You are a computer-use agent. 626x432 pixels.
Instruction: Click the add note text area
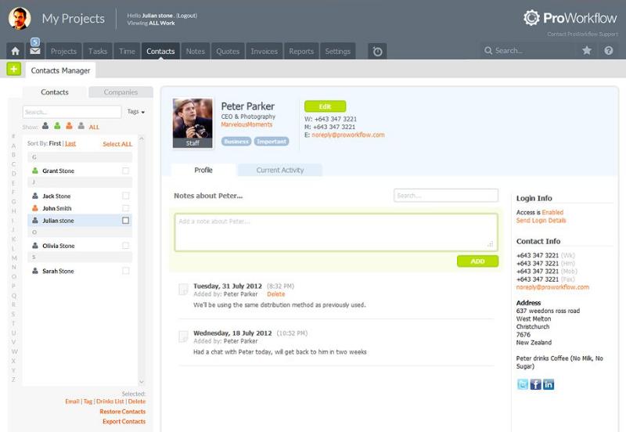coord(336,232)
